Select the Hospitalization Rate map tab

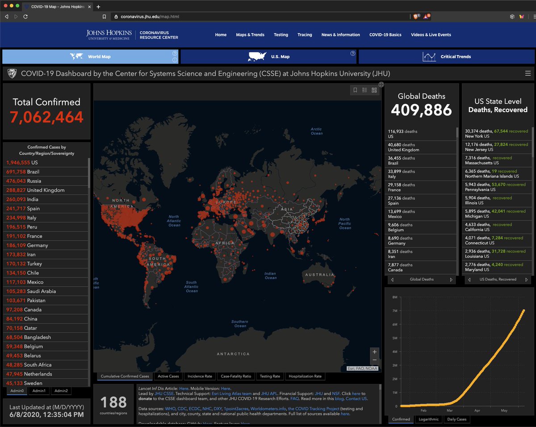pos(305,376)
